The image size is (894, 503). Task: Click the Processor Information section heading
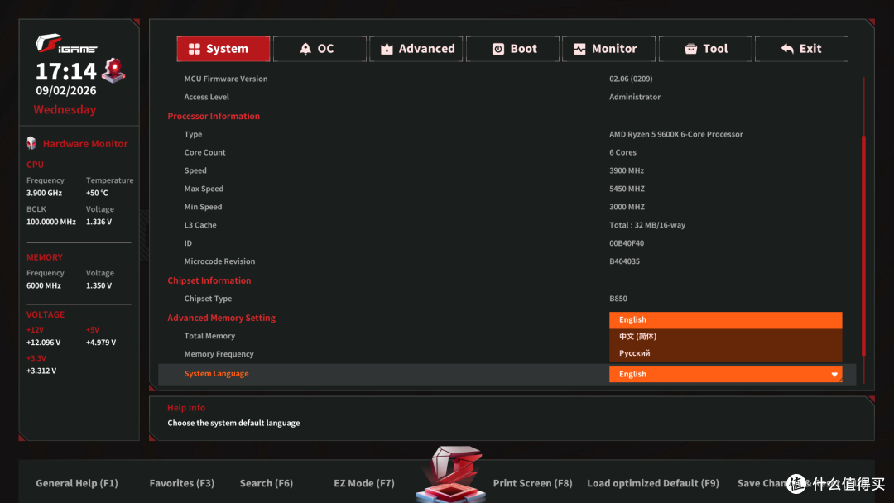[214, 116]
